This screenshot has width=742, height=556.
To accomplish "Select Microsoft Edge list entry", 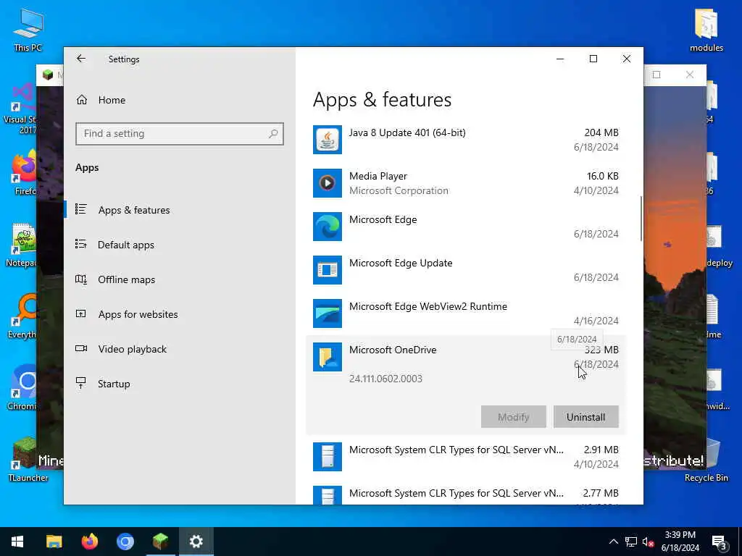I will tap(466, 227).
